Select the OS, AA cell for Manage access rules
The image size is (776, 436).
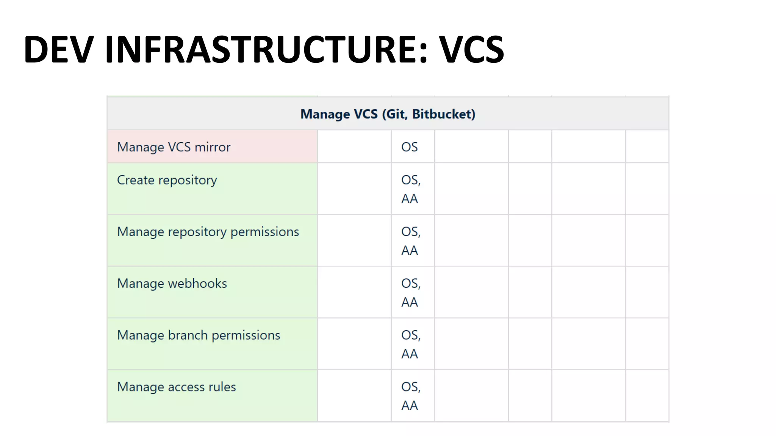(x=411, y=396)
